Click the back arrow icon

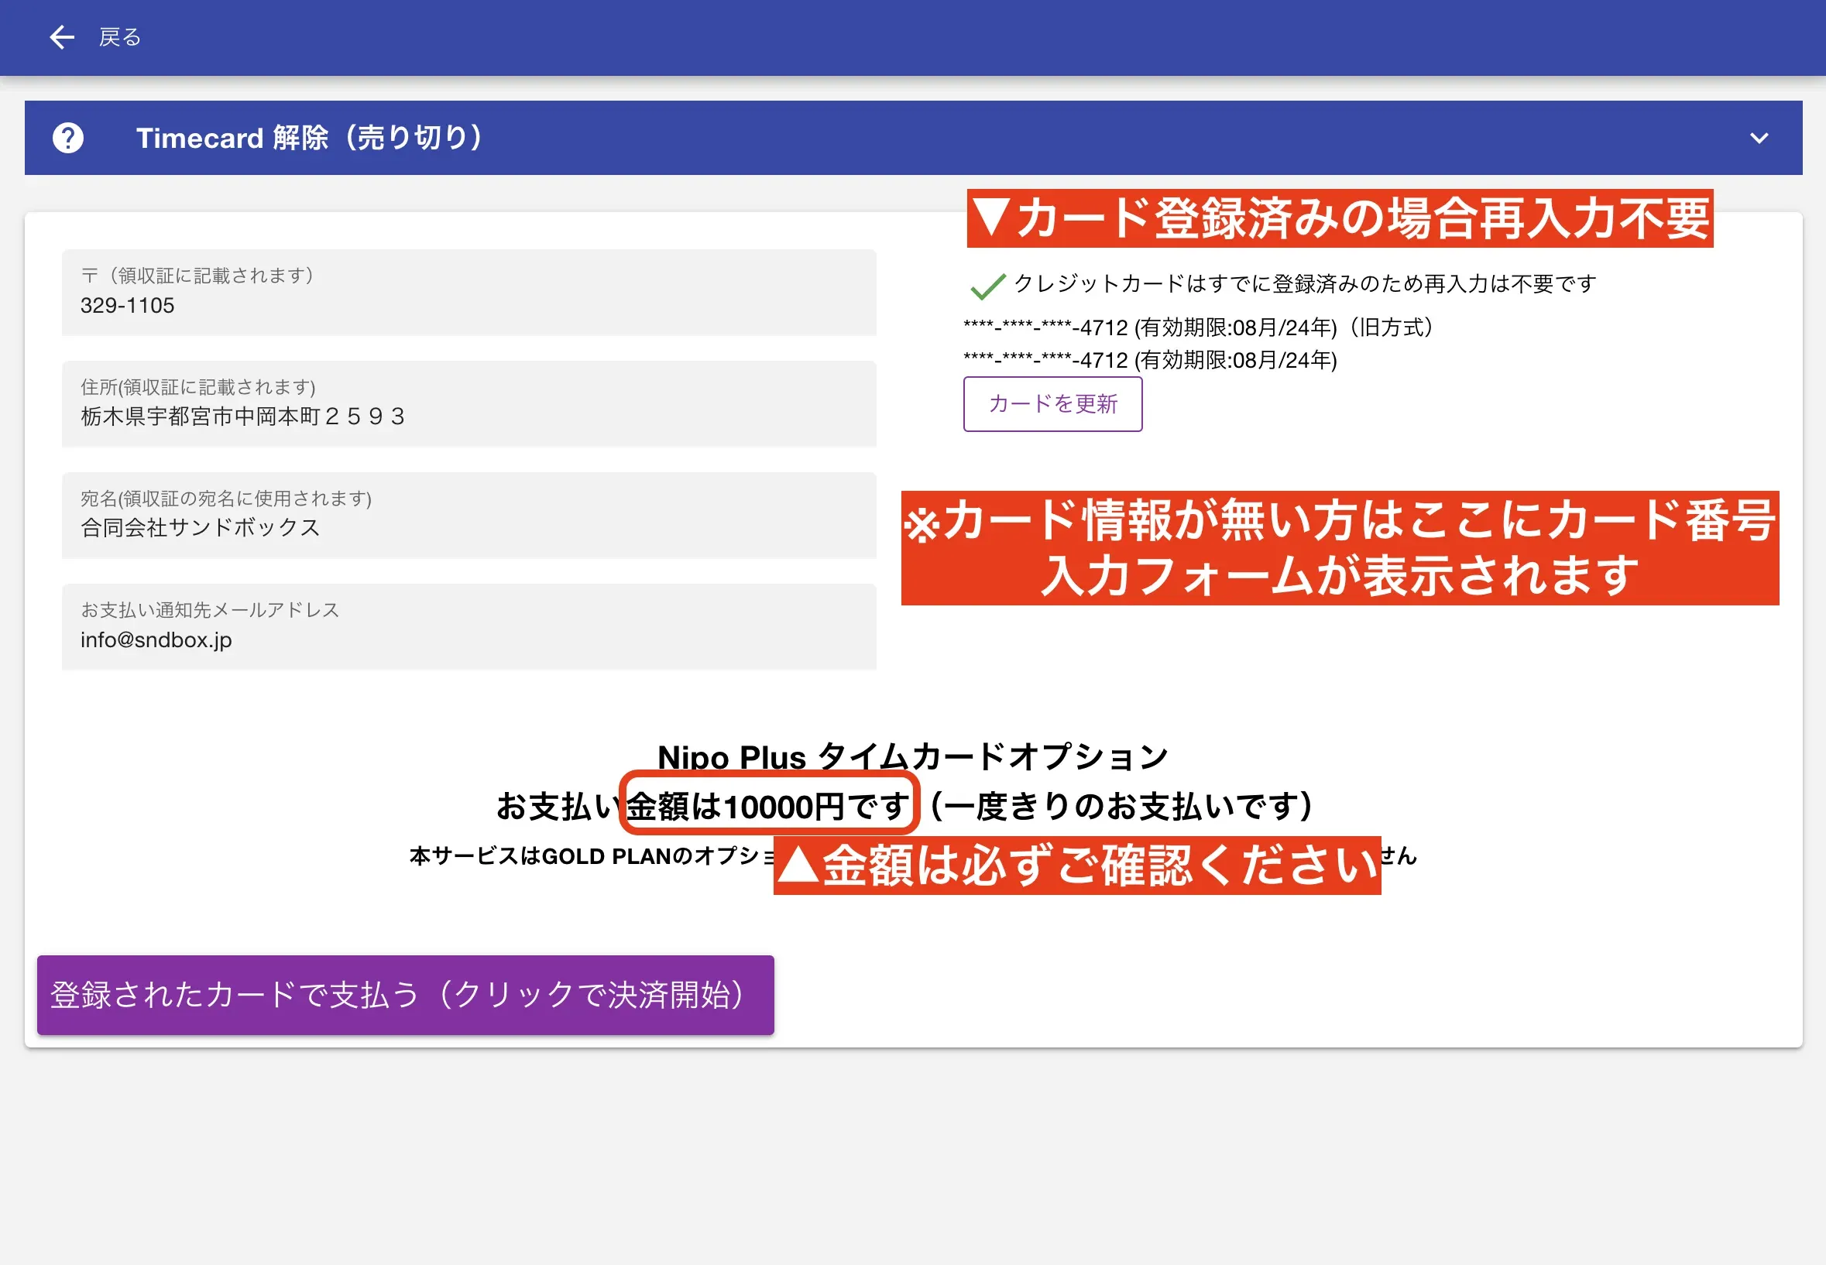tap(61, 37)
